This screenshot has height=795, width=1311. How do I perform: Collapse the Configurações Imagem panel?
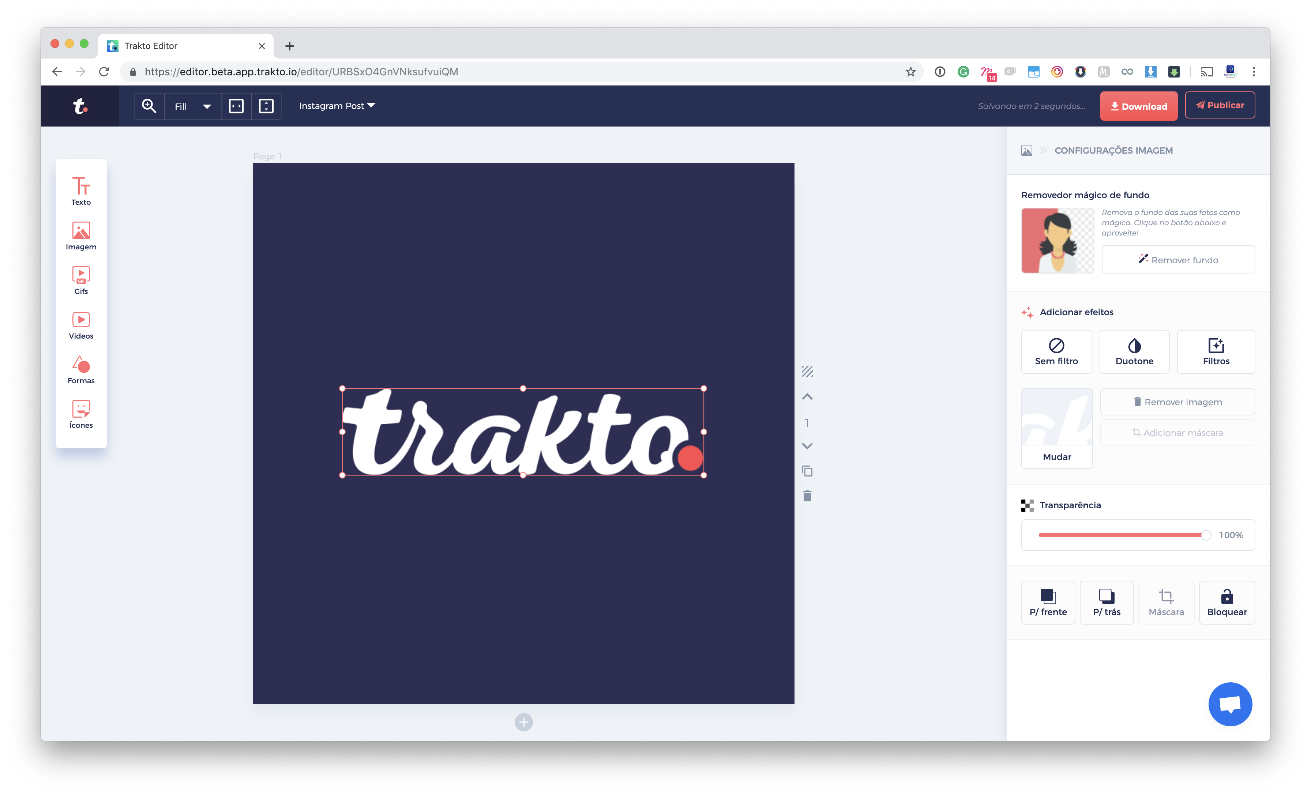click(x=1043, y=151)
